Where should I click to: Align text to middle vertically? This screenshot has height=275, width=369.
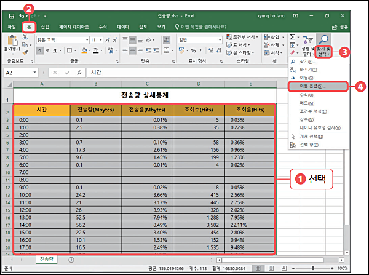coord(132,40)
